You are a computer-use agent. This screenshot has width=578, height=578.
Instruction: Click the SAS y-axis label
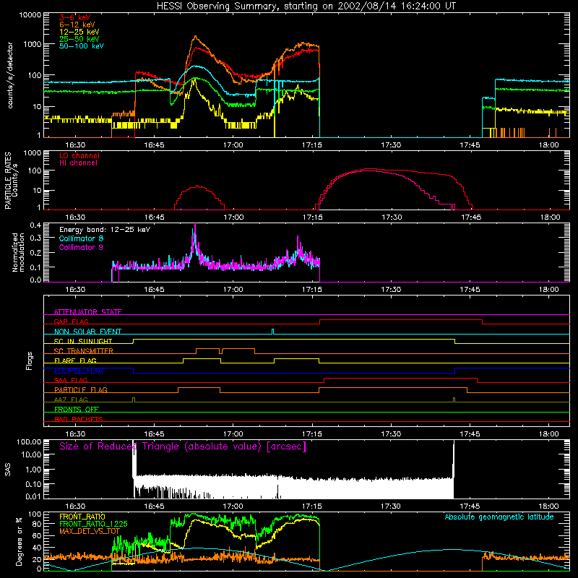coord(8,470)
